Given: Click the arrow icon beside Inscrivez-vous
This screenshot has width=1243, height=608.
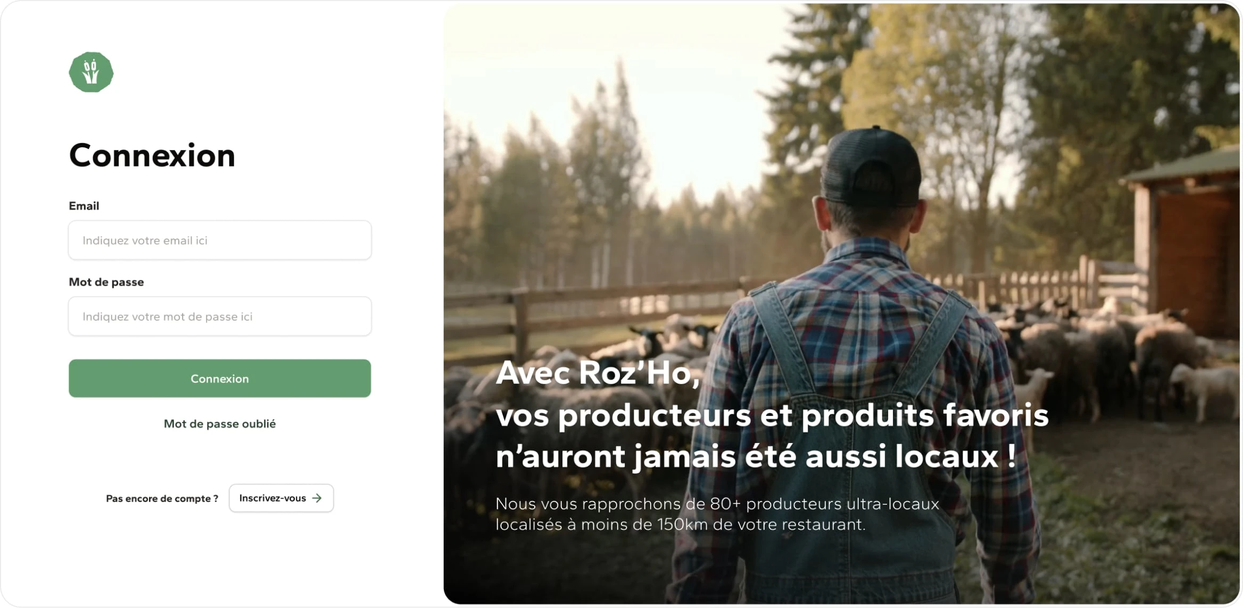Looking at the screenshot, I should tap(317, 498).
